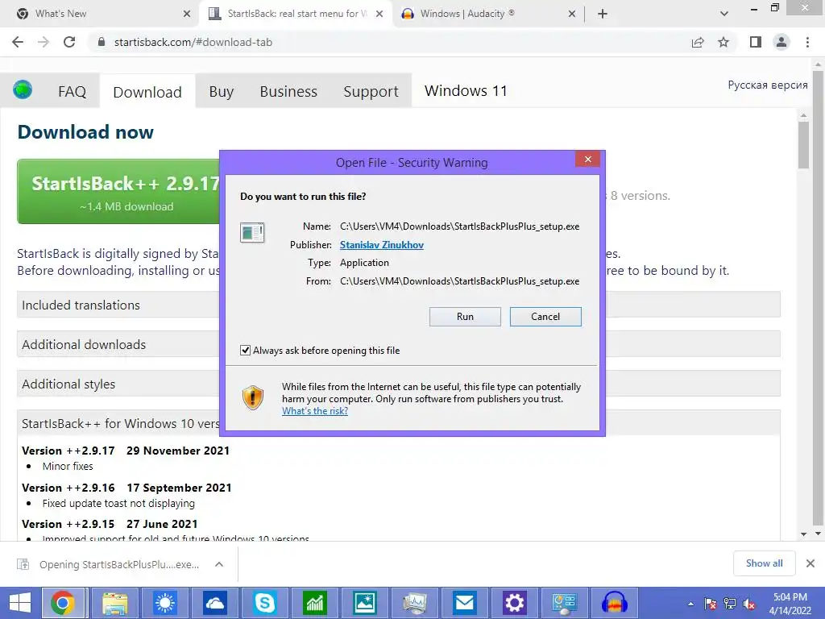The width and height of the screenshot is (825, 619).
Task: Open the Chrome three-dot menu
Action: [x=807, y=42]
